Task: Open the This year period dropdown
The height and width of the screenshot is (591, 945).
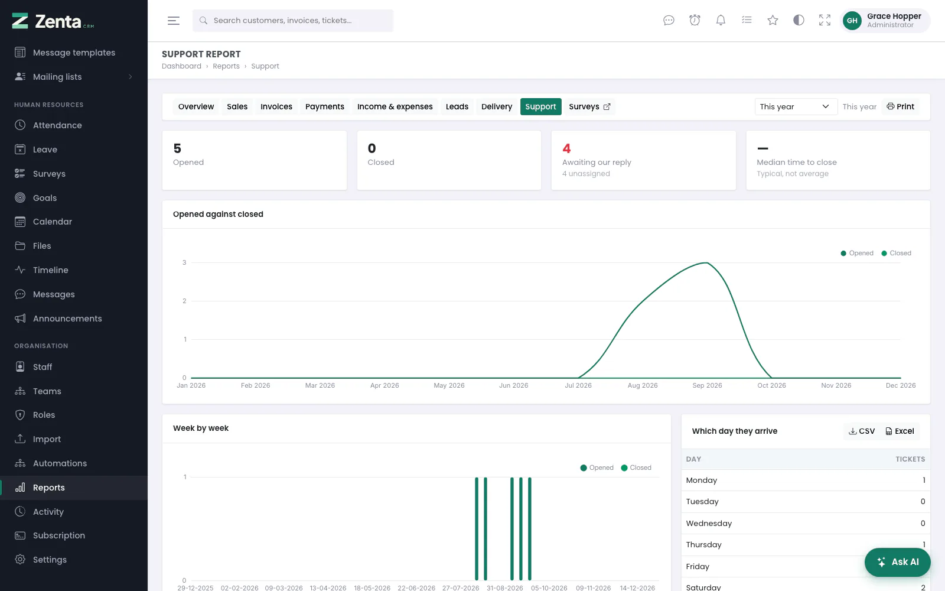Action: click(x=796, y=107)
